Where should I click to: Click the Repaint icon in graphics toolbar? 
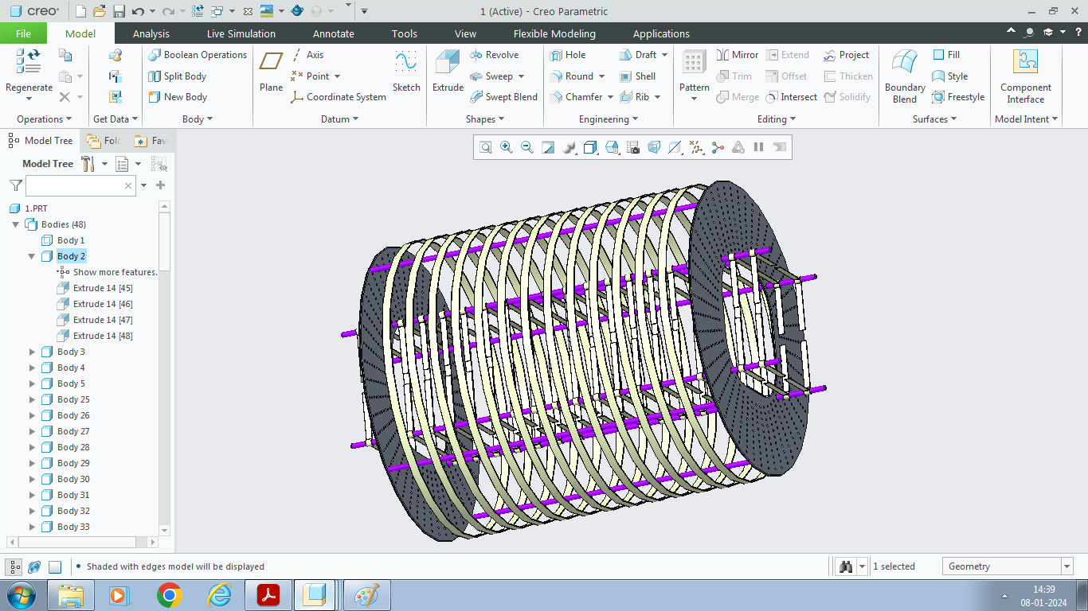[548, 147]
